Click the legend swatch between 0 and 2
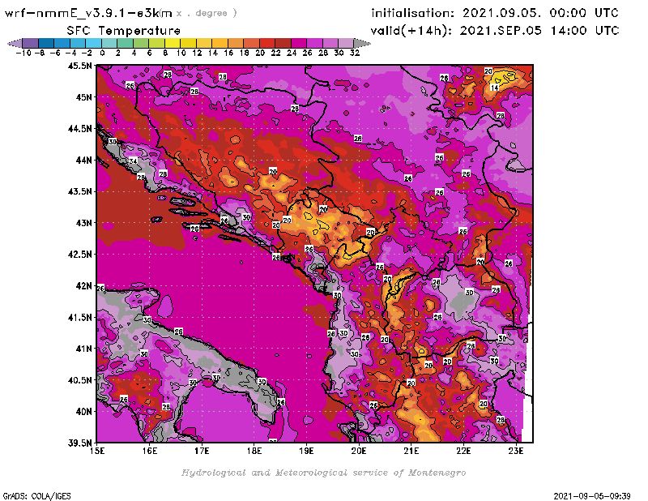648x501 pixels. coord(109,43)
